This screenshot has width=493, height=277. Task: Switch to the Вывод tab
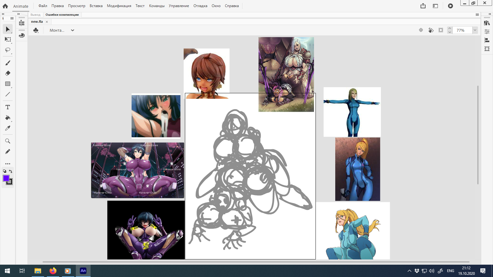point(35,15)
